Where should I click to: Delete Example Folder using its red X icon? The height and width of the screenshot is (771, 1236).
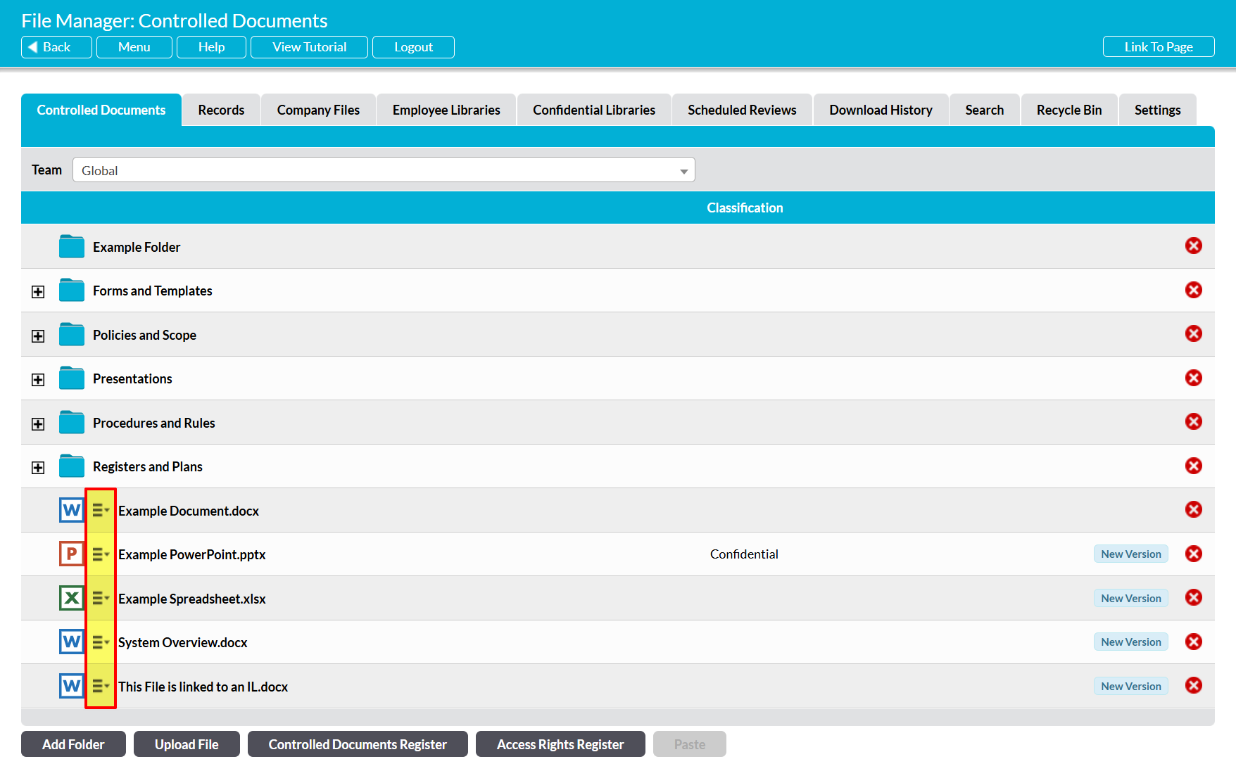pyautogui.click(x=1193, y=246)
